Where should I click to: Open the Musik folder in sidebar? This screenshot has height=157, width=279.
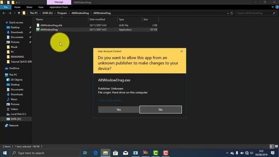coord(14,47)
